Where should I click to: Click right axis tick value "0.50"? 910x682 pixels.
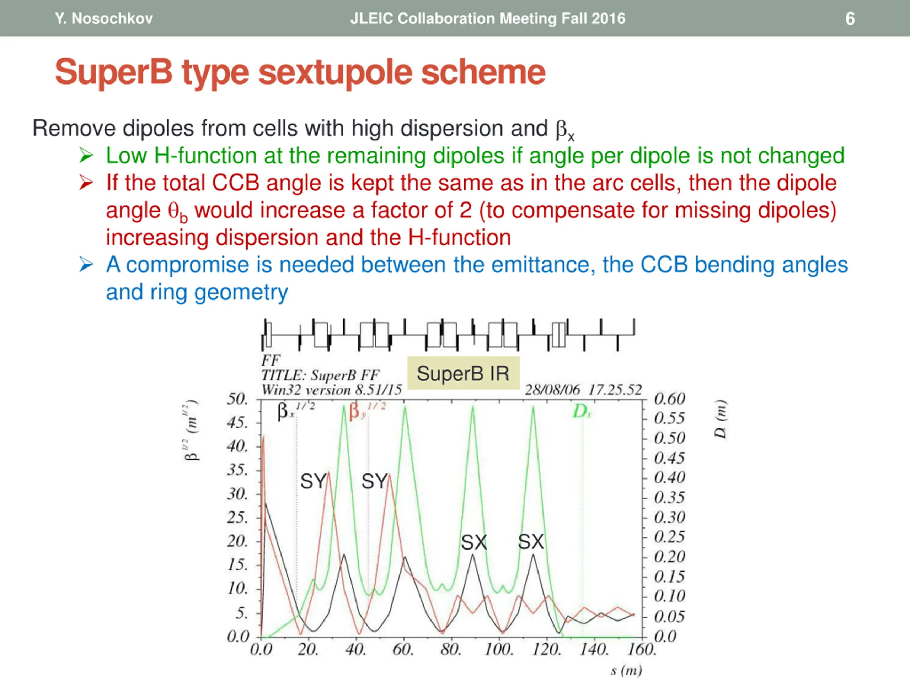pyautogui.click(x=670, y=438)
